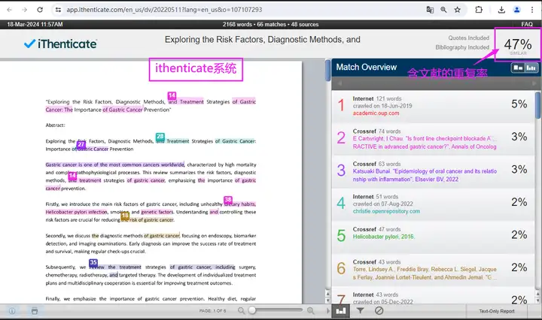Reload the iThenticate report page

[x=40, y=10]
